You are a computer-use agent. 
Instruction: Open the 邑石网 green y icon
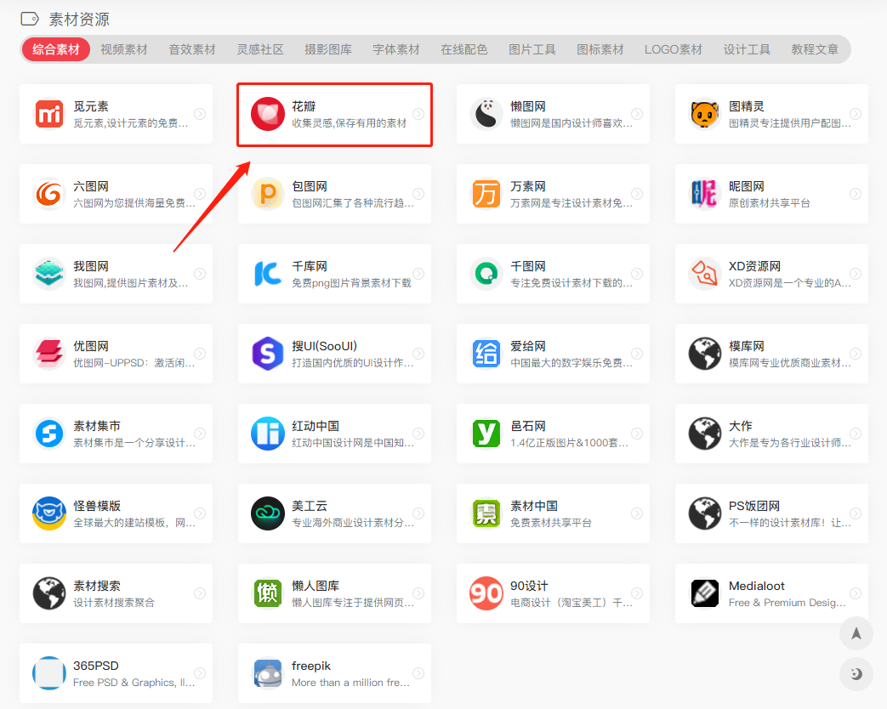[486, 434]
